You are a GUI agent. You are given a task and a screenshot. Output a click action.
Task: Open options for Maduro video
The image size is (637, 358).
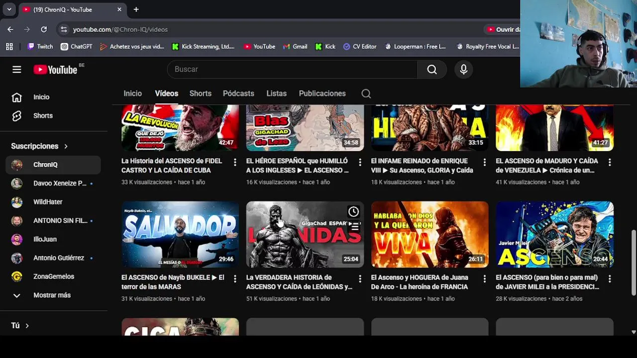(609, 162)
